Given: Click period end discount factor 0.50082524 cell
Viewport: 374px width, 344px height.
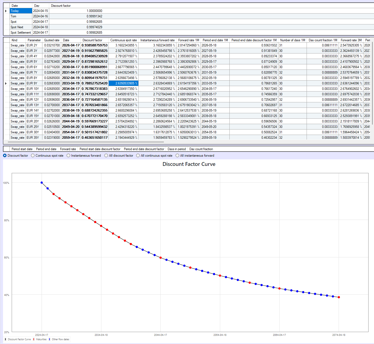Looking at the screenshot, I should pyautogui.click(x=254, y=132).
